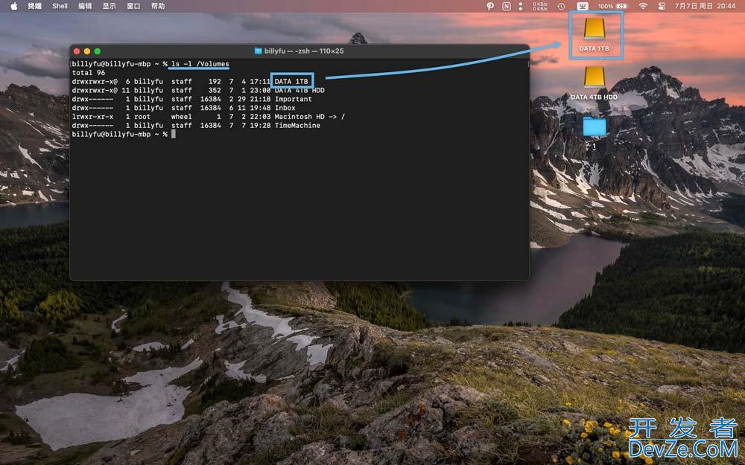Click the ls -l /Volumes command text
745x465 pixels.
pos(200,63)
